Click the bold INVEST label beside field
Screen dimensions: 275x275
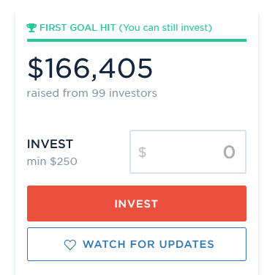click(x=50, y=144)
